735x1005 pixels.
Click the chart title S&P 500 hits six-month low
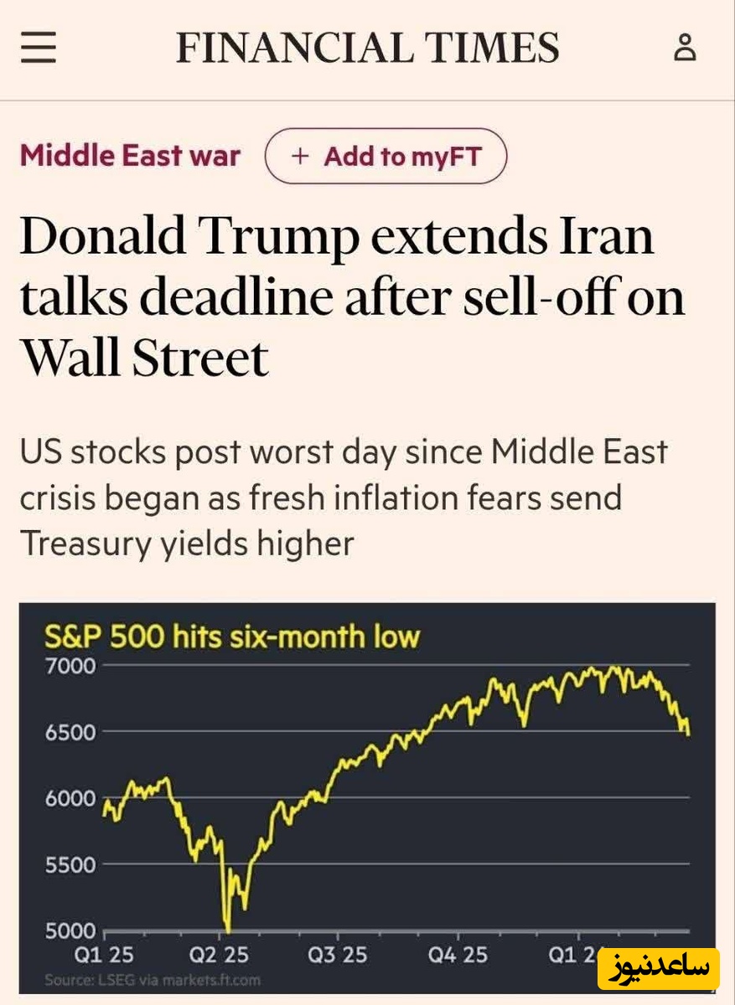pyautogui.click(x=231, y=637)
